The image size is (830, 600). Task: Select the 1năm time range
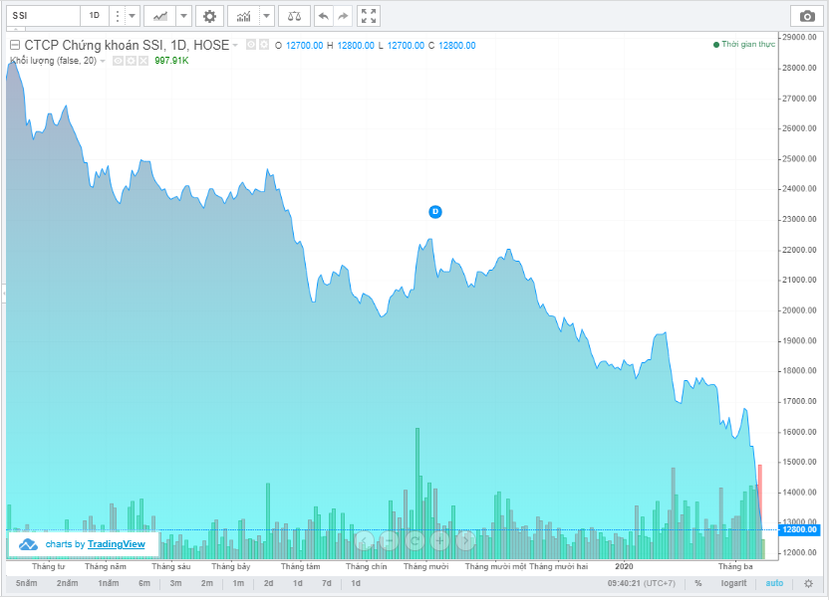tap(108, 584)
